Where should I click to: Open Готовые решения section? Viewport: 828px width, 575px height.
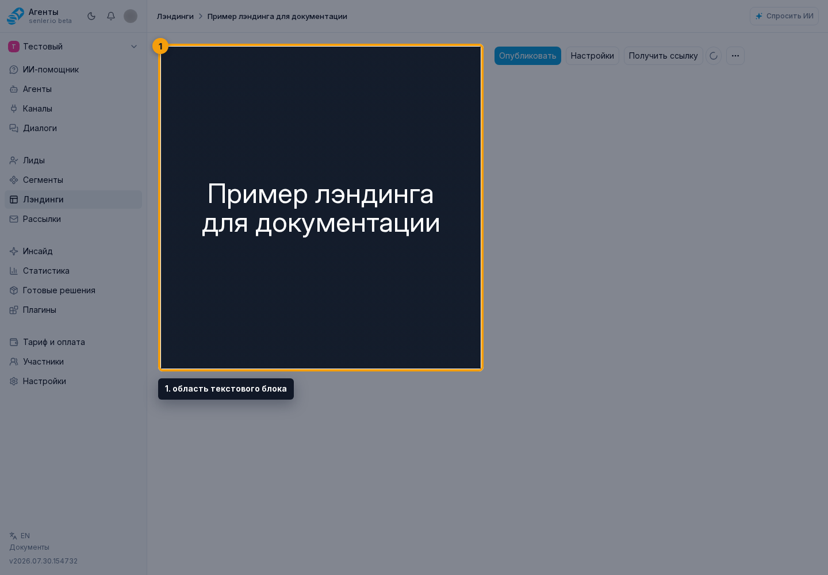(73, 290)
